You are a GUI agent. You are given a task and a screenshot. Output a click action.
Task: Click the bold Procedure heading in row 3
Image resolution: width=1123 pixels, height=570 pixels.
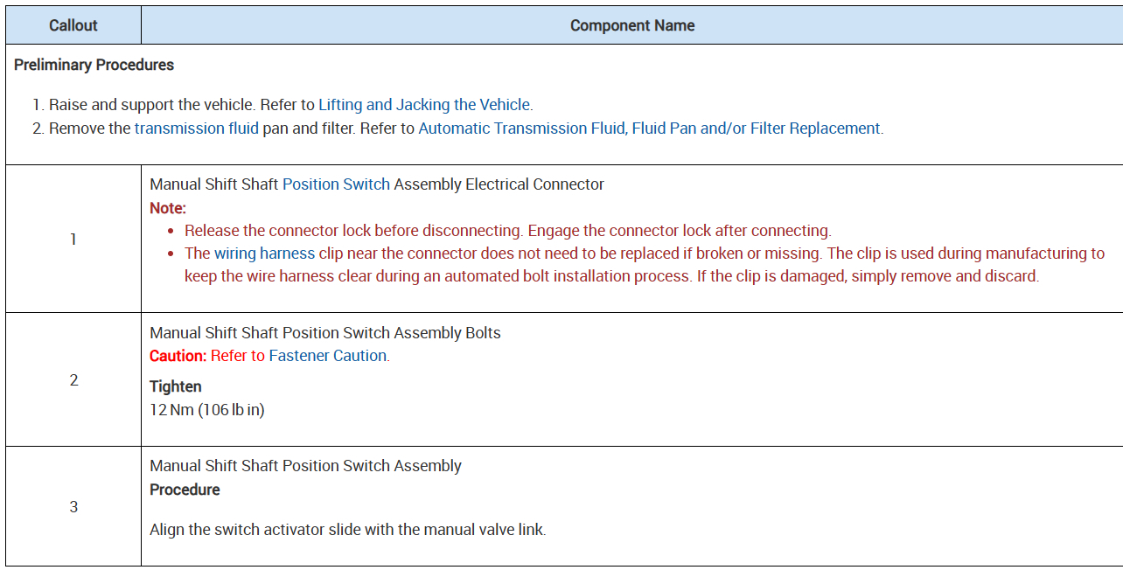pos(185,490)
